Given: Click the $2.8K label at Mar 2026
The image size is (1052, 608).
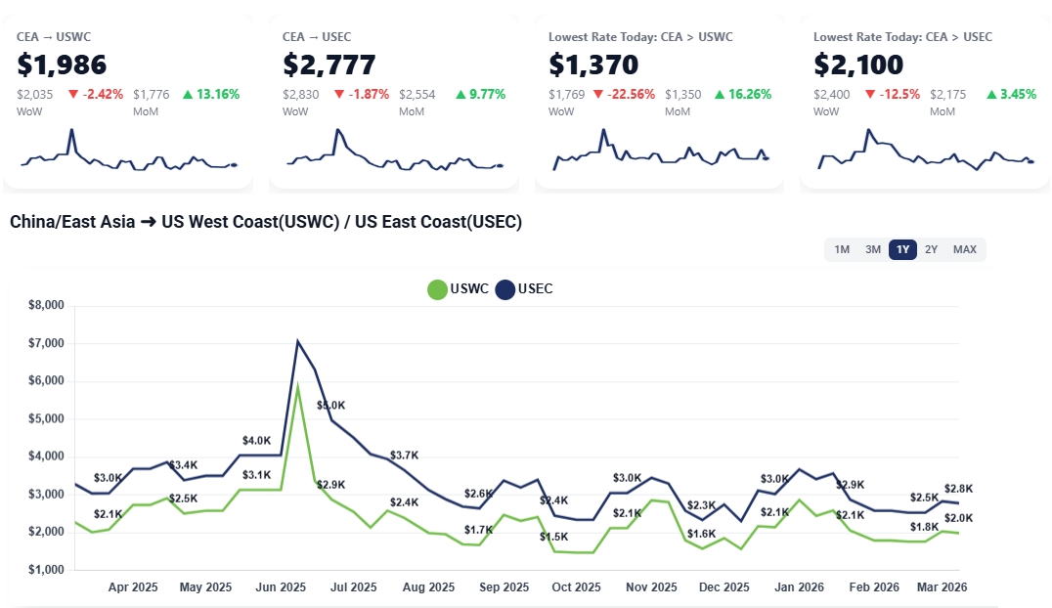Looking at the screenshot, I should click(x=958, y=489).
